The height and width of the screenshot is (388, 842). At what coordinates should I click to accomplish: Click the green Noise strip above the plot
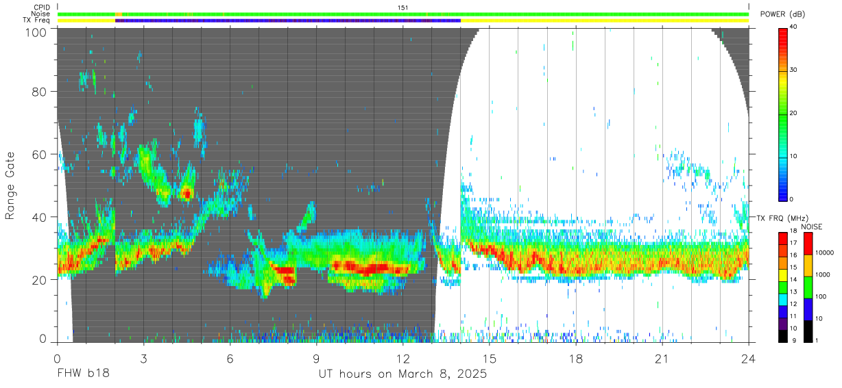click(x=403, y=14)
